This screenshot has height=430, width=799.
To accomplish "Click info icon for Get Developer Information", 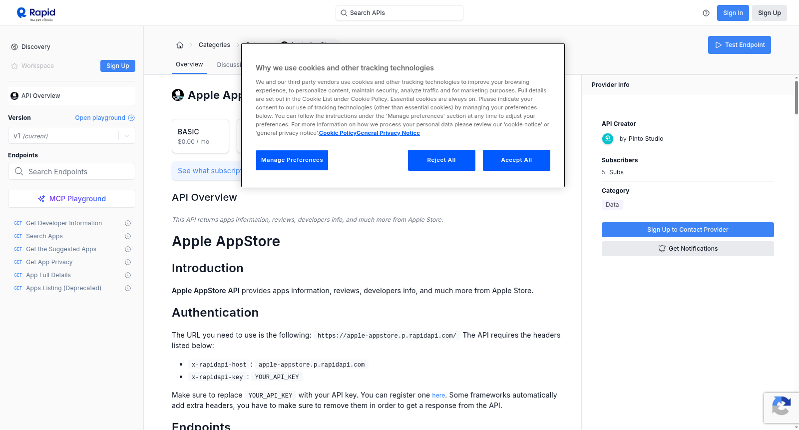I will (x=128, y=223).
